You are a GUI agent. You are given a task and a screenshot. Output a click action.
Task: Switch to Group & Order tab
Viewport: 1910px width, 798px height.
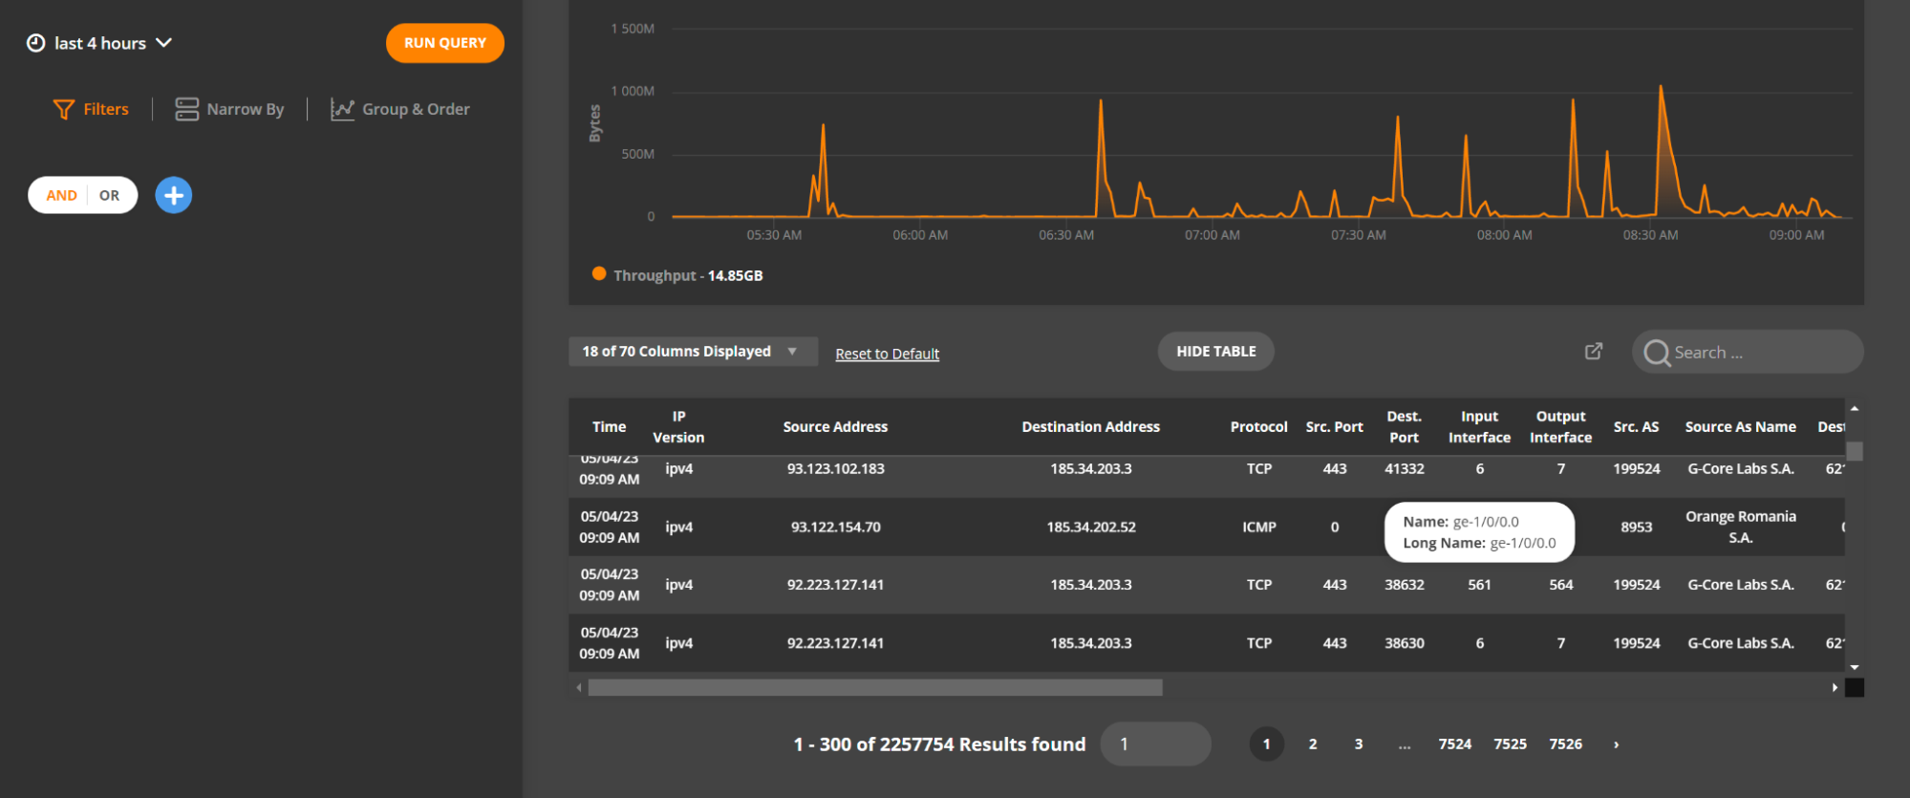point(415,110)
